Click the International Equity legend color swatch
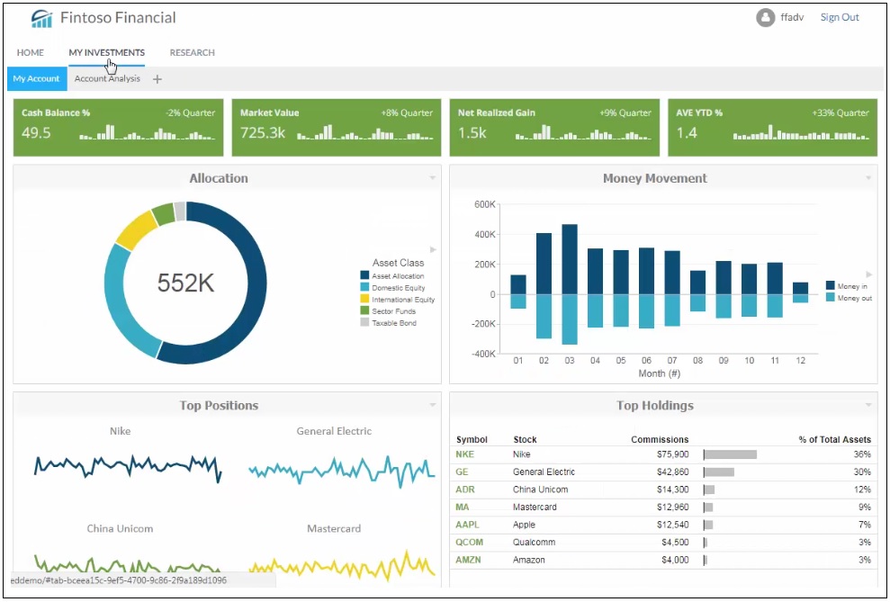890x602 pixels. tap(364, 300)
